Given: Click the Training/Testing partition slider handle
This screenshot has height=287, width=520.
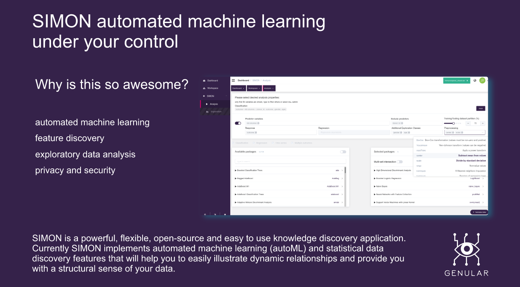Looking at the screenshot, I should point(453,123).
